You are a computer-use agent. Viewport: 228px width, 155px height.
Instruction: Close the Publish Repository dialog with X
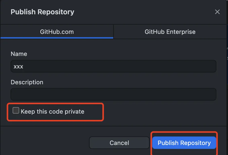217,12
